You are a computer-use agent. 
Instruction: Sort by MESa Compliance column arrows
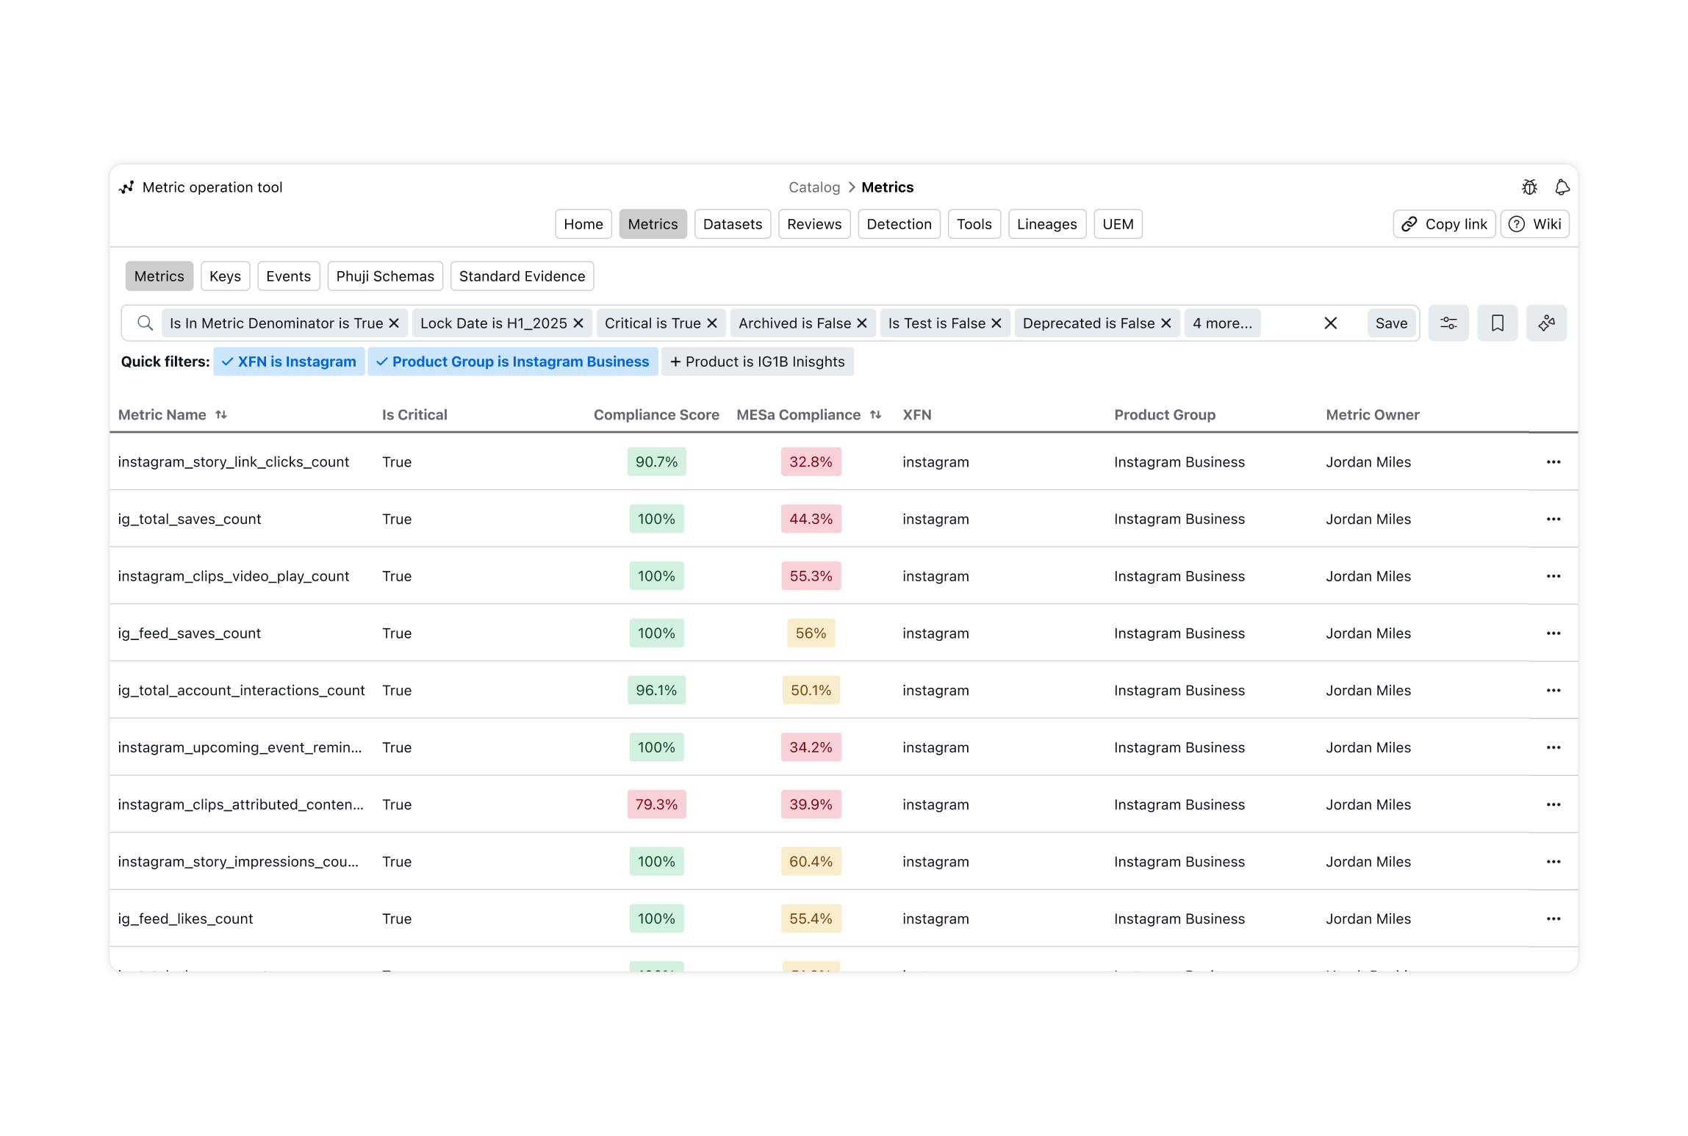[875, 415]
